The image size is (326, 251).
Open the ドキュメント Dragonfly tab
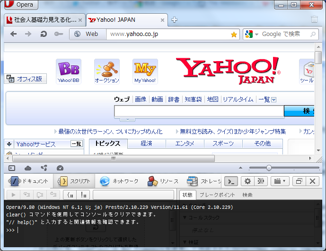28,181
